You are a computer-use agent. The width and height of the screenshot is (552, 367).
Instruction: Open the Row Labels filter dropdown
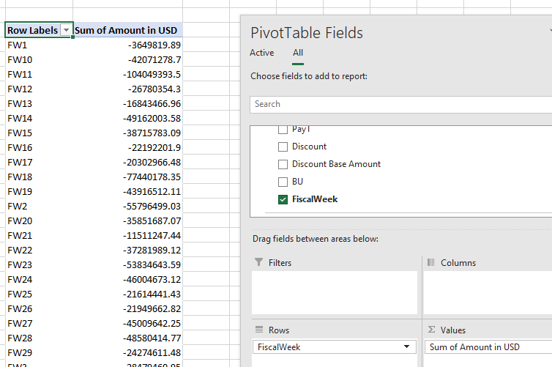[x=67, y=30]
